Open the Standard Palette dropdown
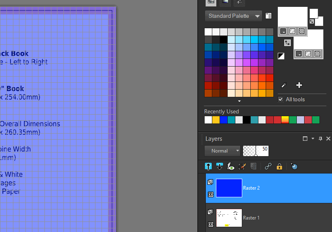 (233, 16)
